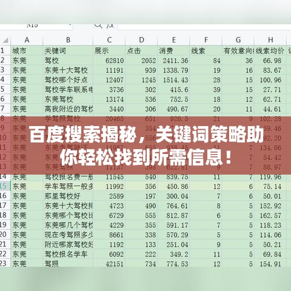
Task: Select column A header
Action: [27, 40]
